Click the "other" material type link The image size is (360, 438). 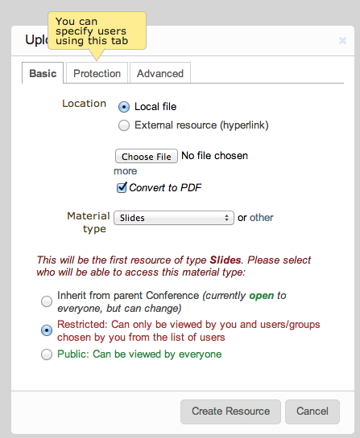point(261,218)
